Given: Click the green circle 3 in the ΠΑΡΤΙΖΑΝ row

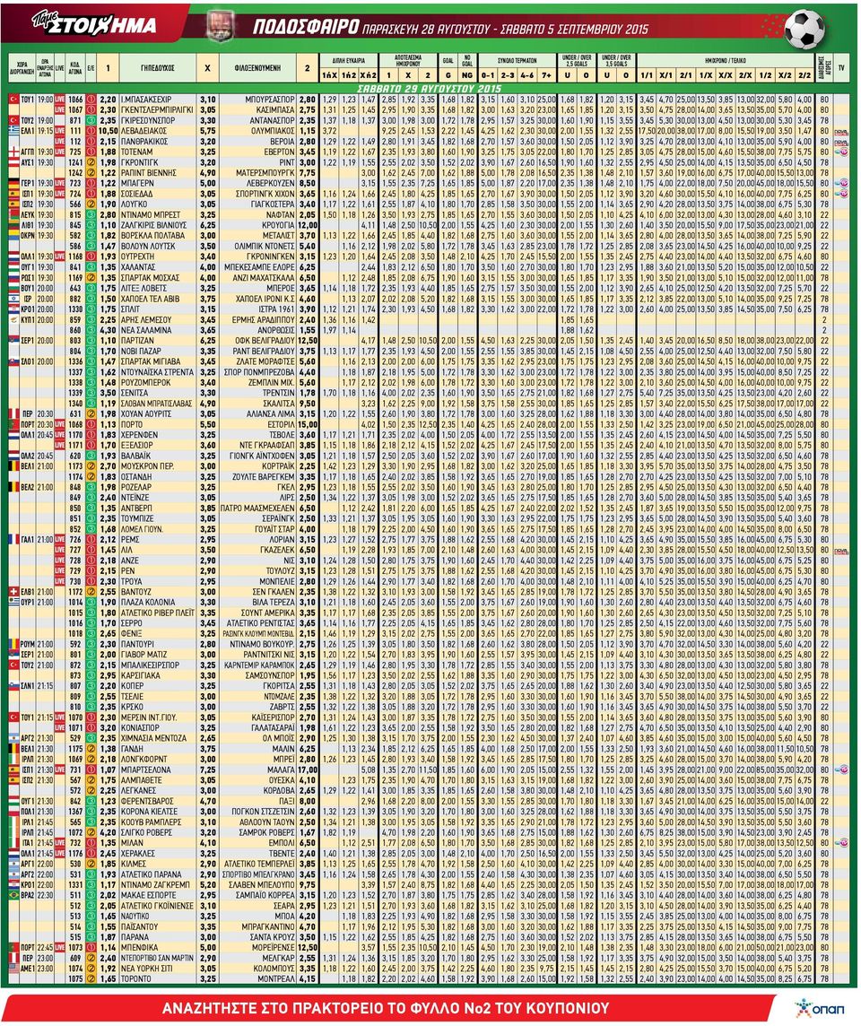Looking at the screenshot, I should click(91, 340).
